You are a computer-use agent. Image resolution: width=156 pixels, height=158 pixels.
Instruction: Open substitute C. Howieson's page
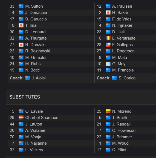(x=124, y=130)
